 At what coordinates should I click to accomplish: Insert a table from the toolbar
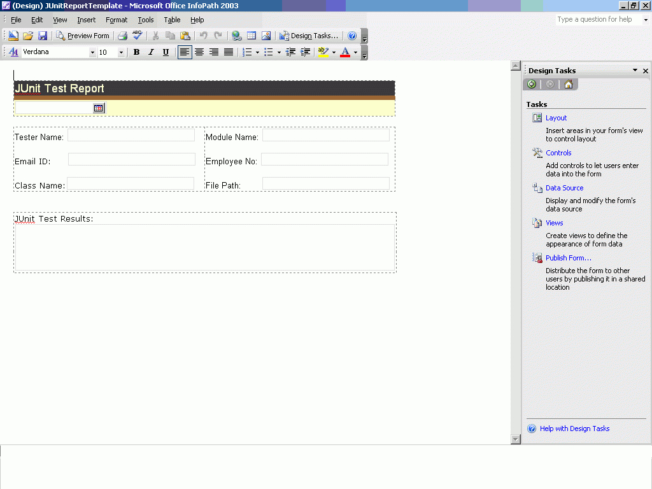pyautogui.click(x=251, y=36)
